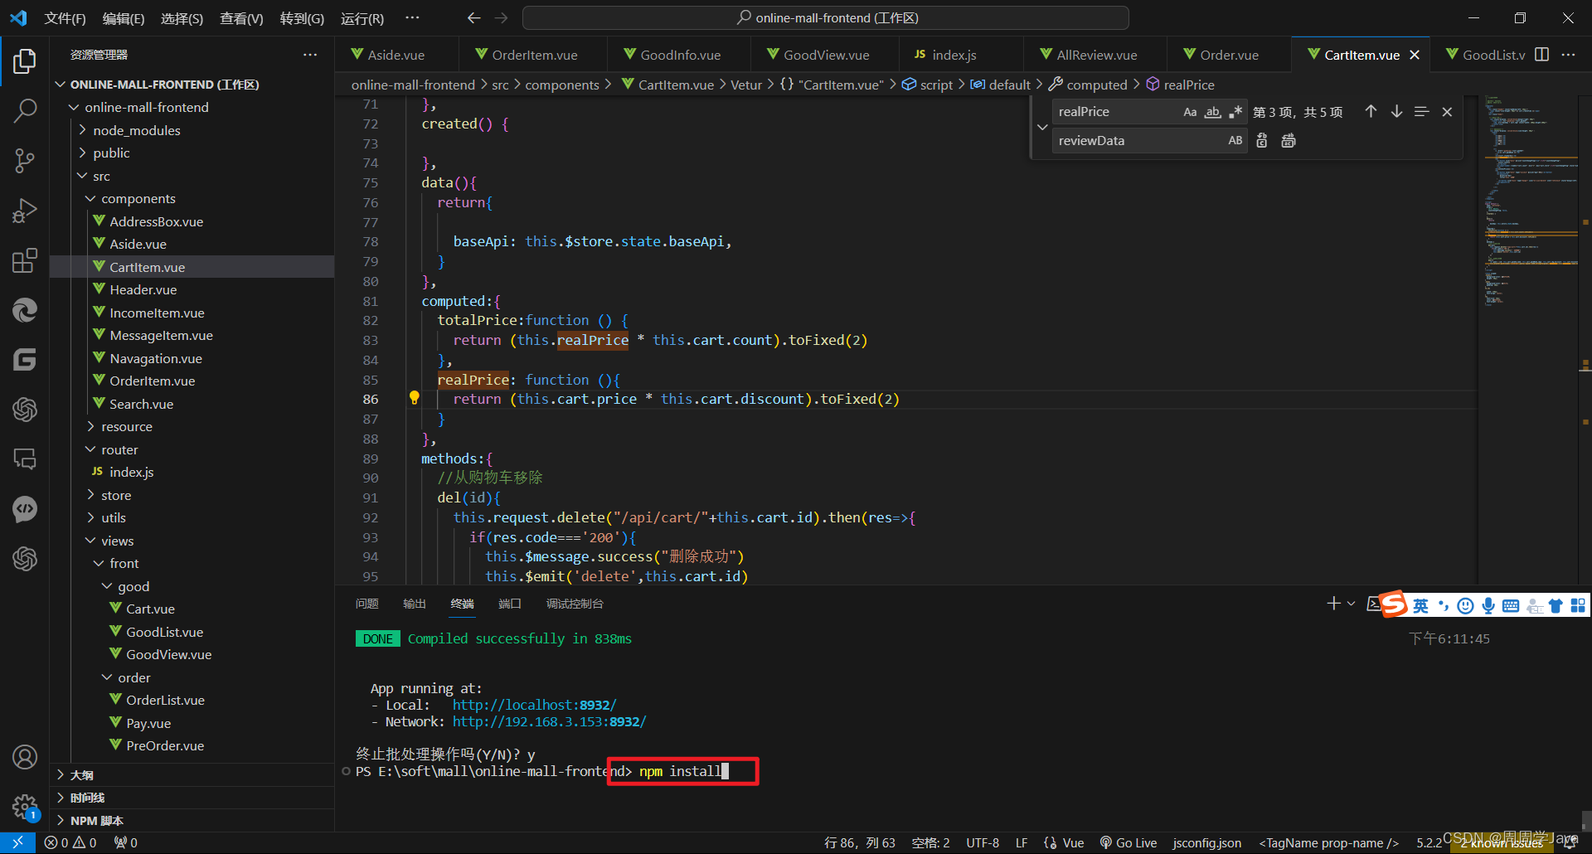Toggle regular expression in find
1592x854 pixels.
click(1235, 112)
